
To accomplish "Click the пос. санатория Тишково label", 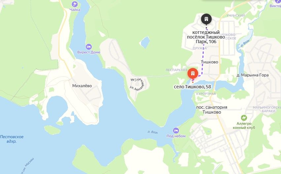I will click(x=212, y=110).
